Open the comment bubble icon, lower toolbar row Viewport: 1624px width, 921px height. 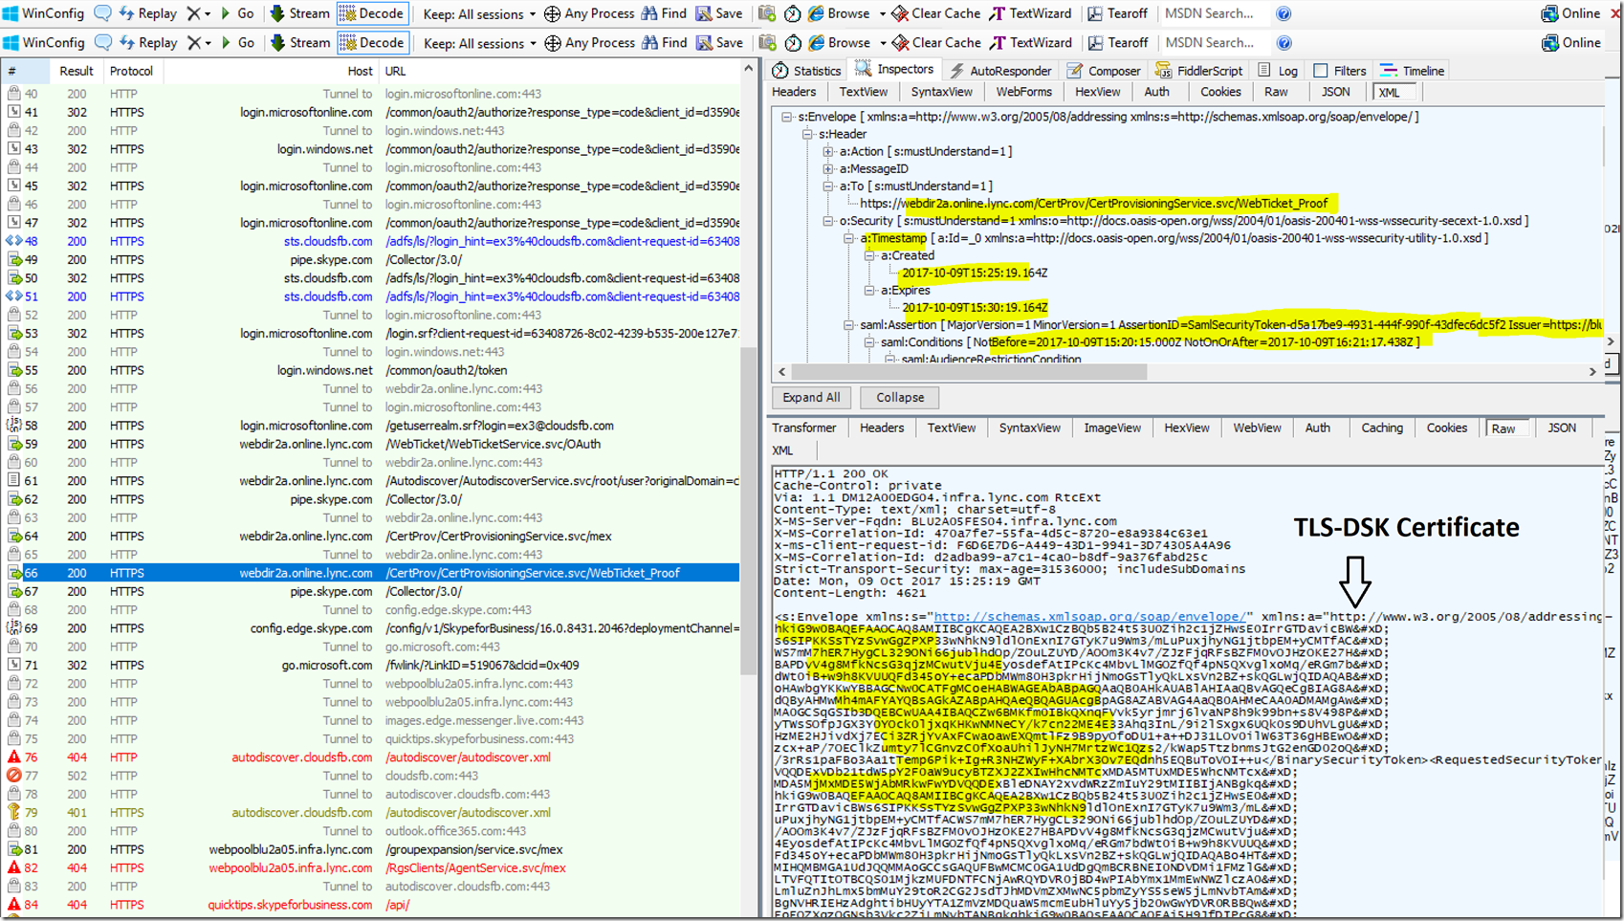pyautogui.click(x=103, y=43)
